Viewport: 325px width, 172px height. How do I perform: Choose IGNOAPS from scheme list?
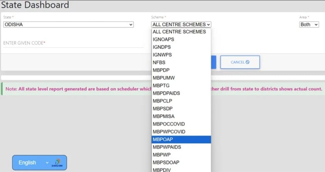tap(181, 39)
